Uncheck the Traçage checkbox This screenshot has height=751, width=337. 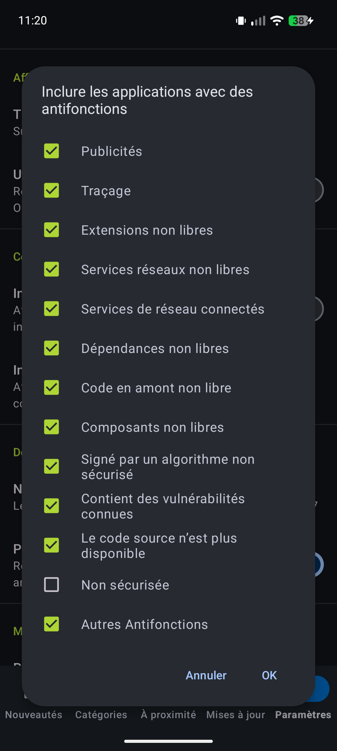tap(51, 191)
